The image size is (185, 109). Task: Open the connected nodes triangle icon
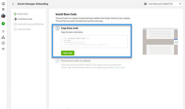[x=3, y=37]
